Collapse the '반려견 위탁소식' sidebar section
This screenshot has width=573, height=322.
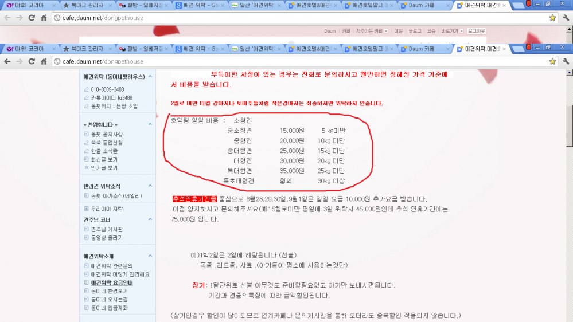(x=150, y=186)
